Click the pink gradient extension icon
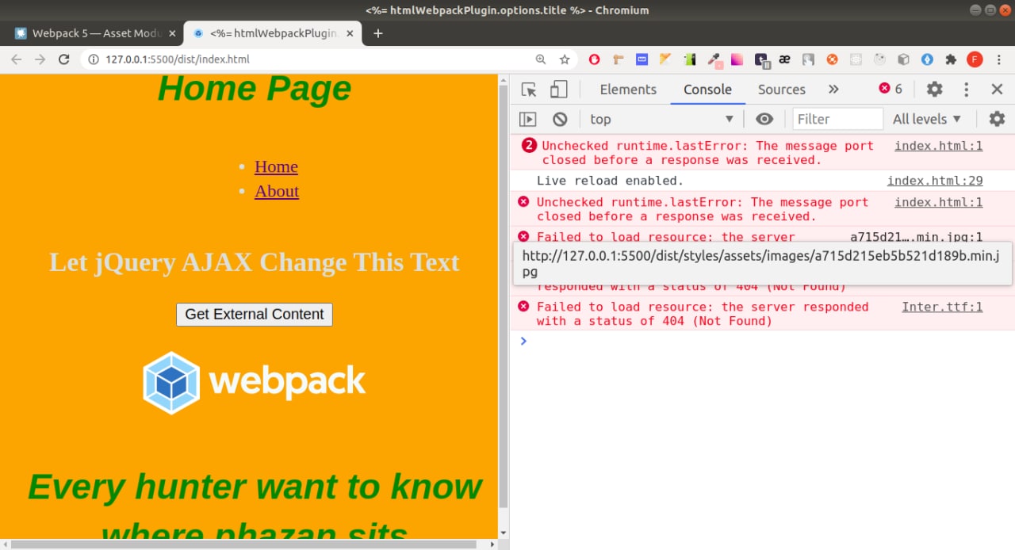Viewport: 1015px width, 550px height. coord(737,59)
